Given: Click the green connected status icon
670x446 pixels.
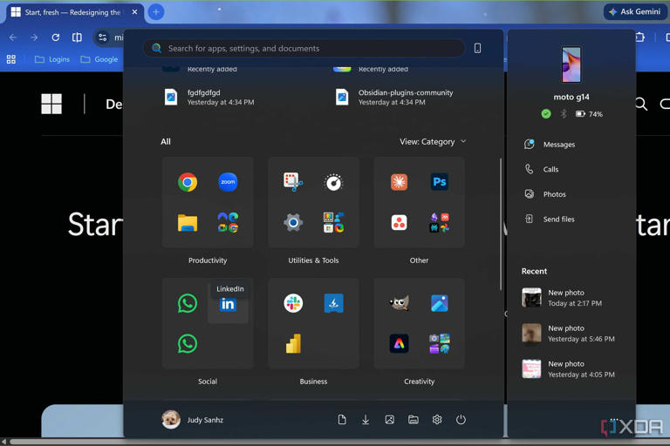Looking at the screenshot, I should click(546, 114).
